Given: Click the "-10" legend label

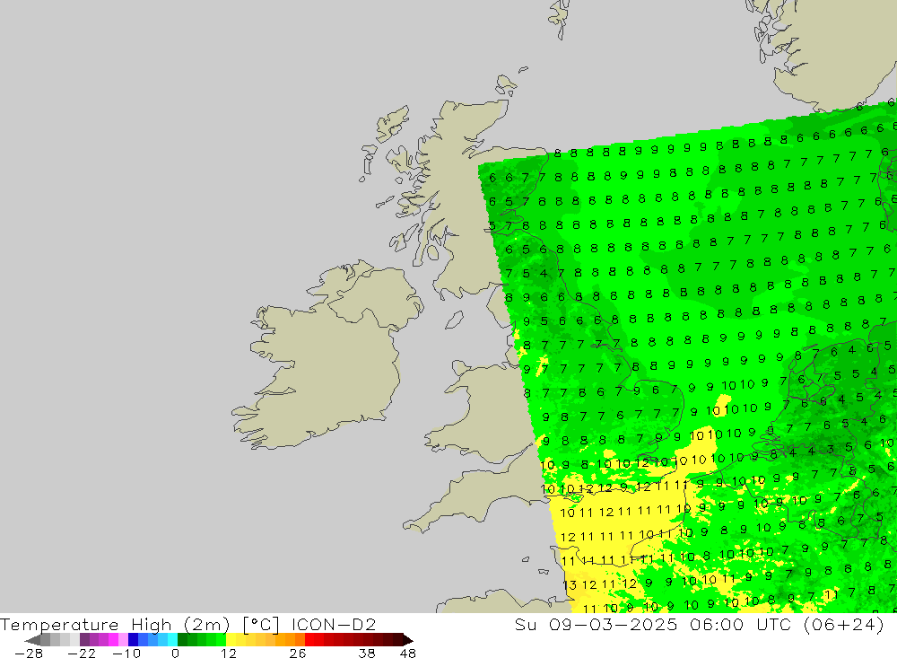Looking at the screenshot, I should click(x=126, y=653).
